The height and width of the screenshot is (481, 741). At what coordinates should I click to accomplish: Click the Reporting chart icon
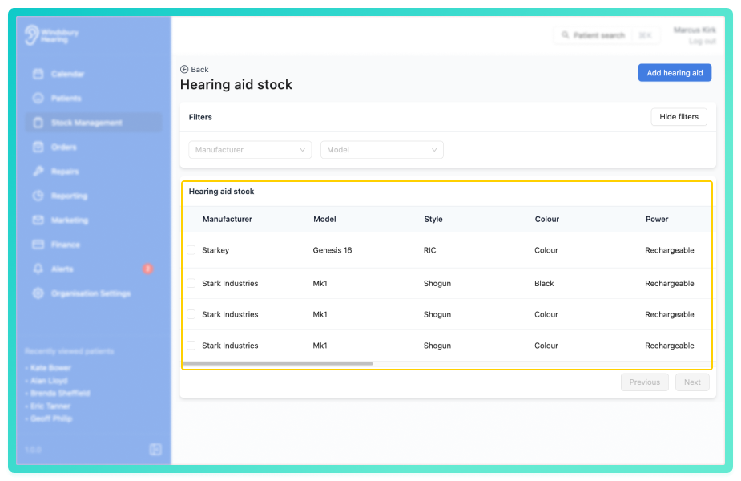38,196
